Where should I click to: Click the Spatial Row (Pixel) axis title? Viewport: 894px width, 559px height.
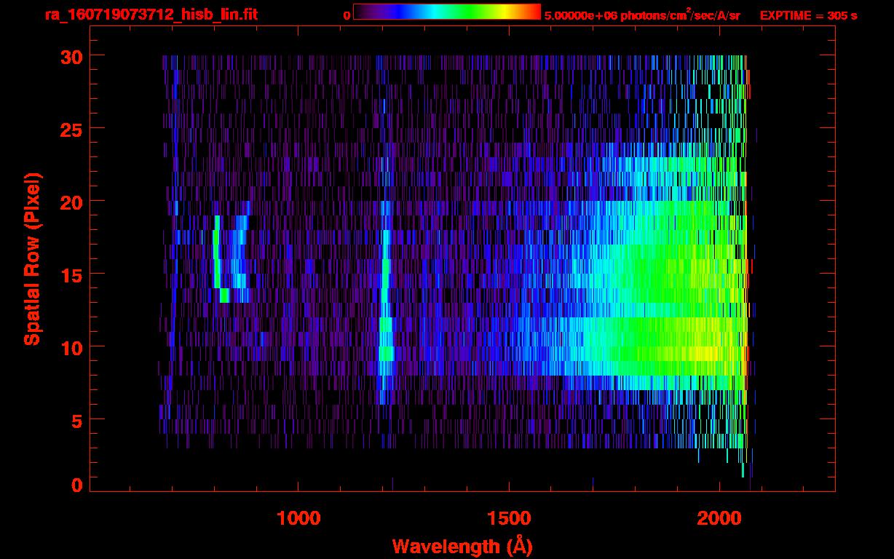point(31,258)
